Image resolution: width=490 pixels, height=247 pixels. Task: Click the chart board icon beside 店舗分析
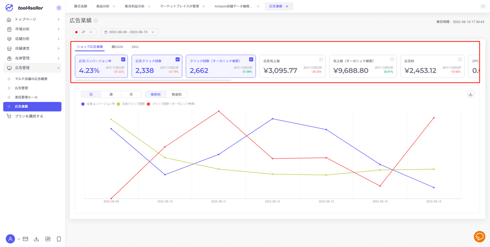[9, 39]
